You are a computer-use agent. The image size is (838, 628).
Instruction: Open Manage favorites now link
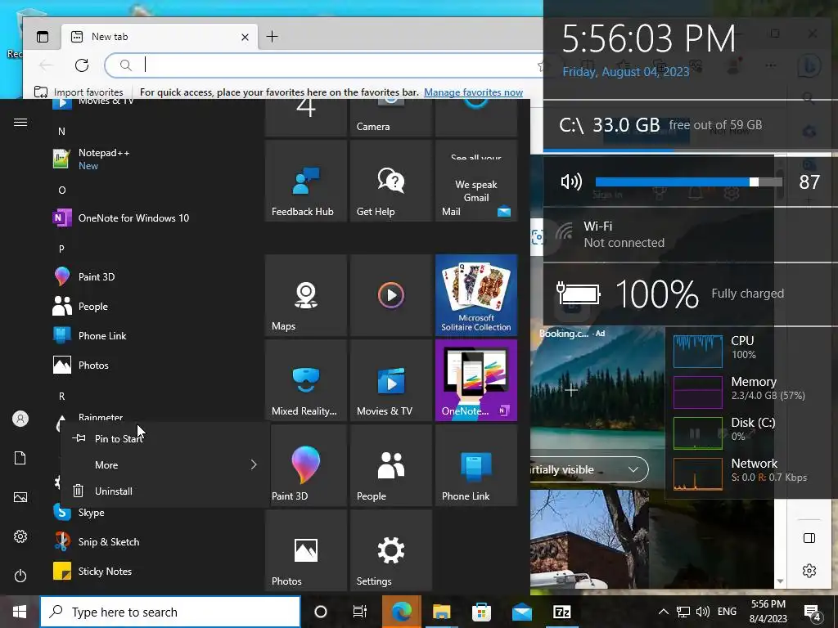[x=473, y=92]
